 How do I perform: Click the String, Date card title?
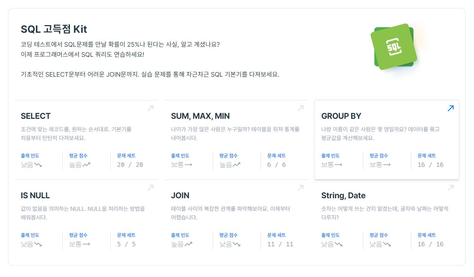tap(343, 195)
